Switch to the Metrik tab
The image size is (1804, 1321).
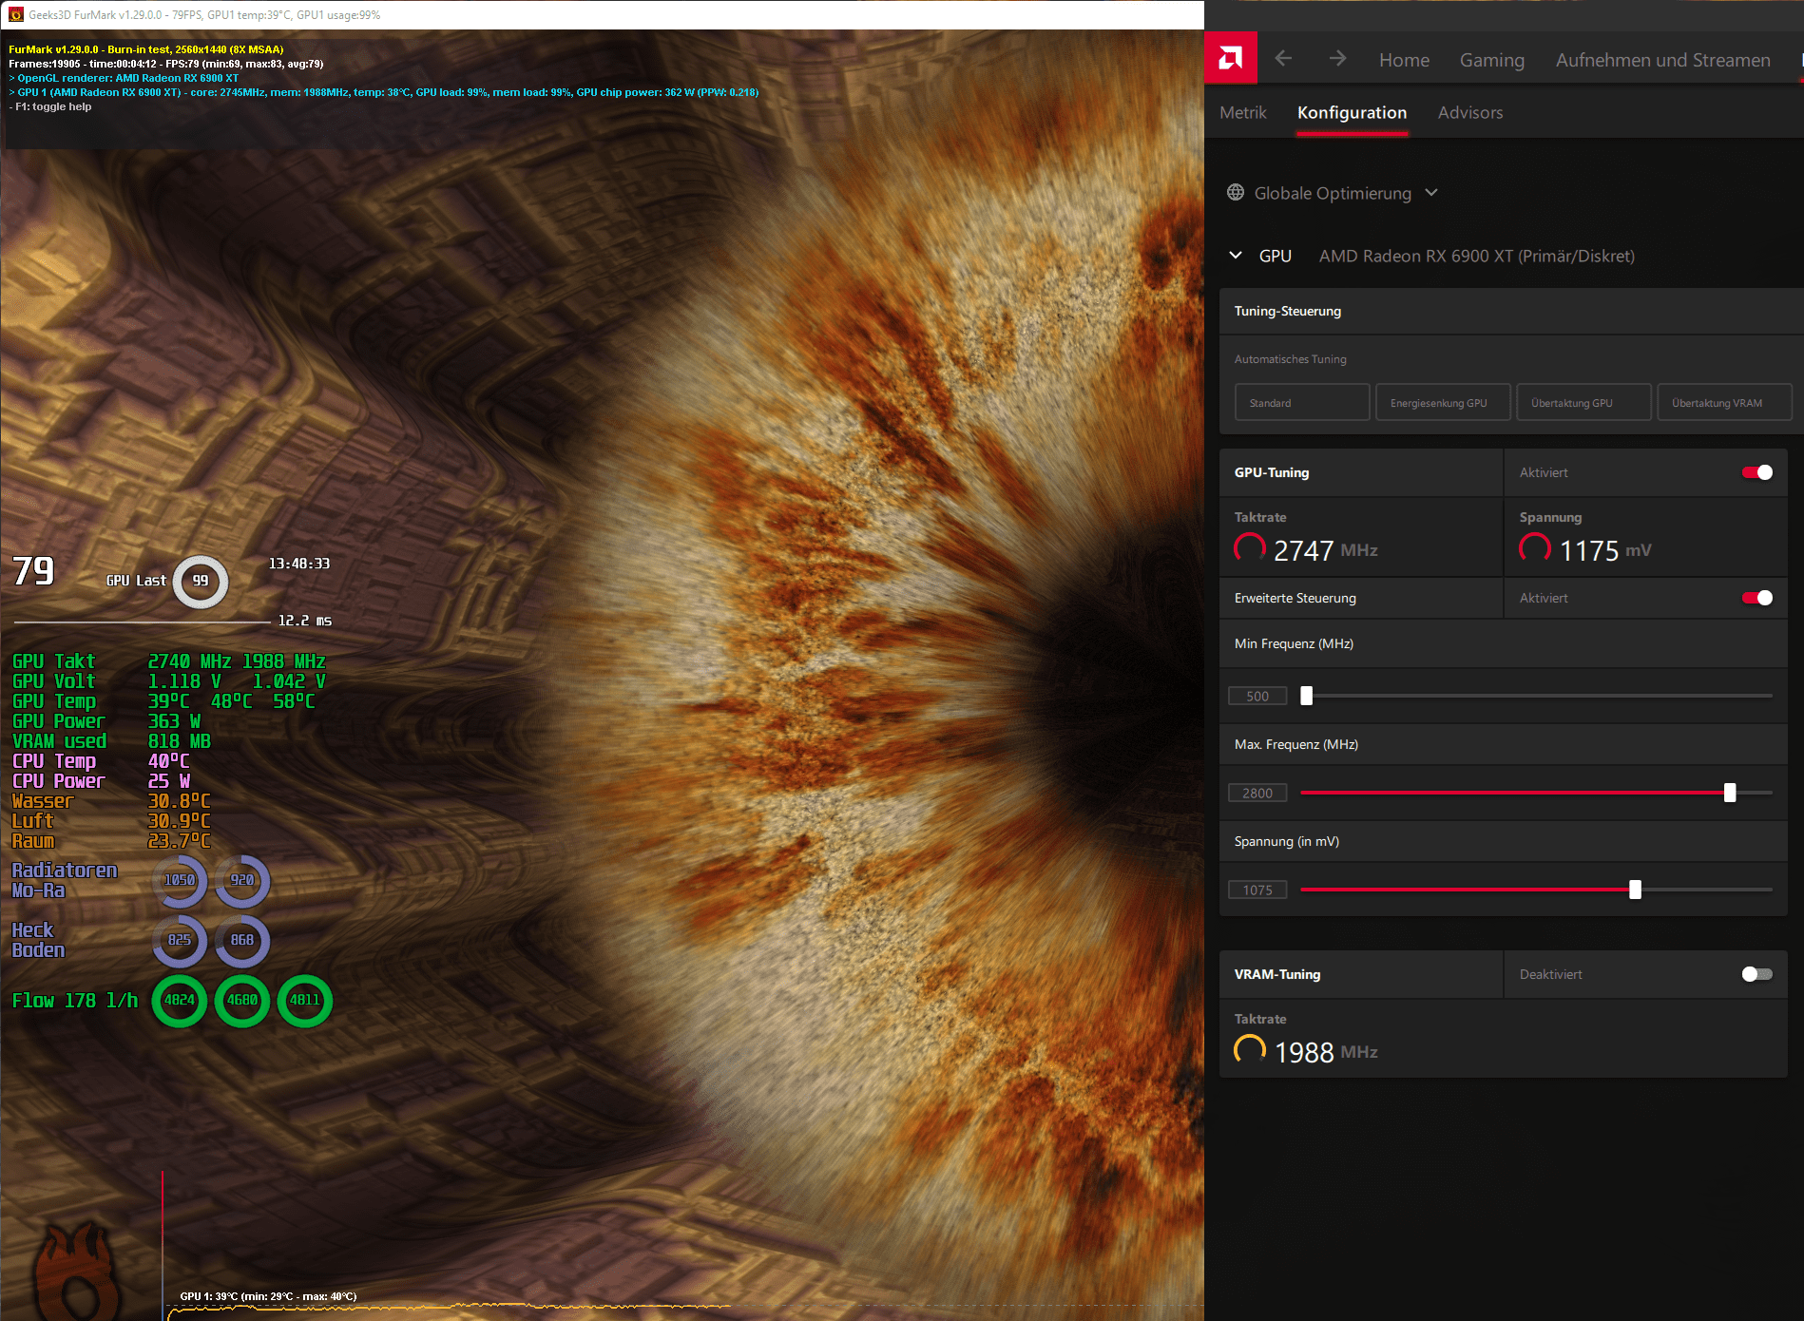[x=1242, y=112]
